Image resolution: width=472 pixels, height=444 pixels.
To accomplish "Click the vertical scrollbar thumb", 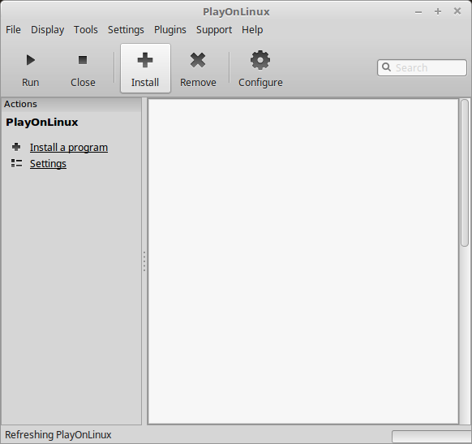I will (465, 173).
